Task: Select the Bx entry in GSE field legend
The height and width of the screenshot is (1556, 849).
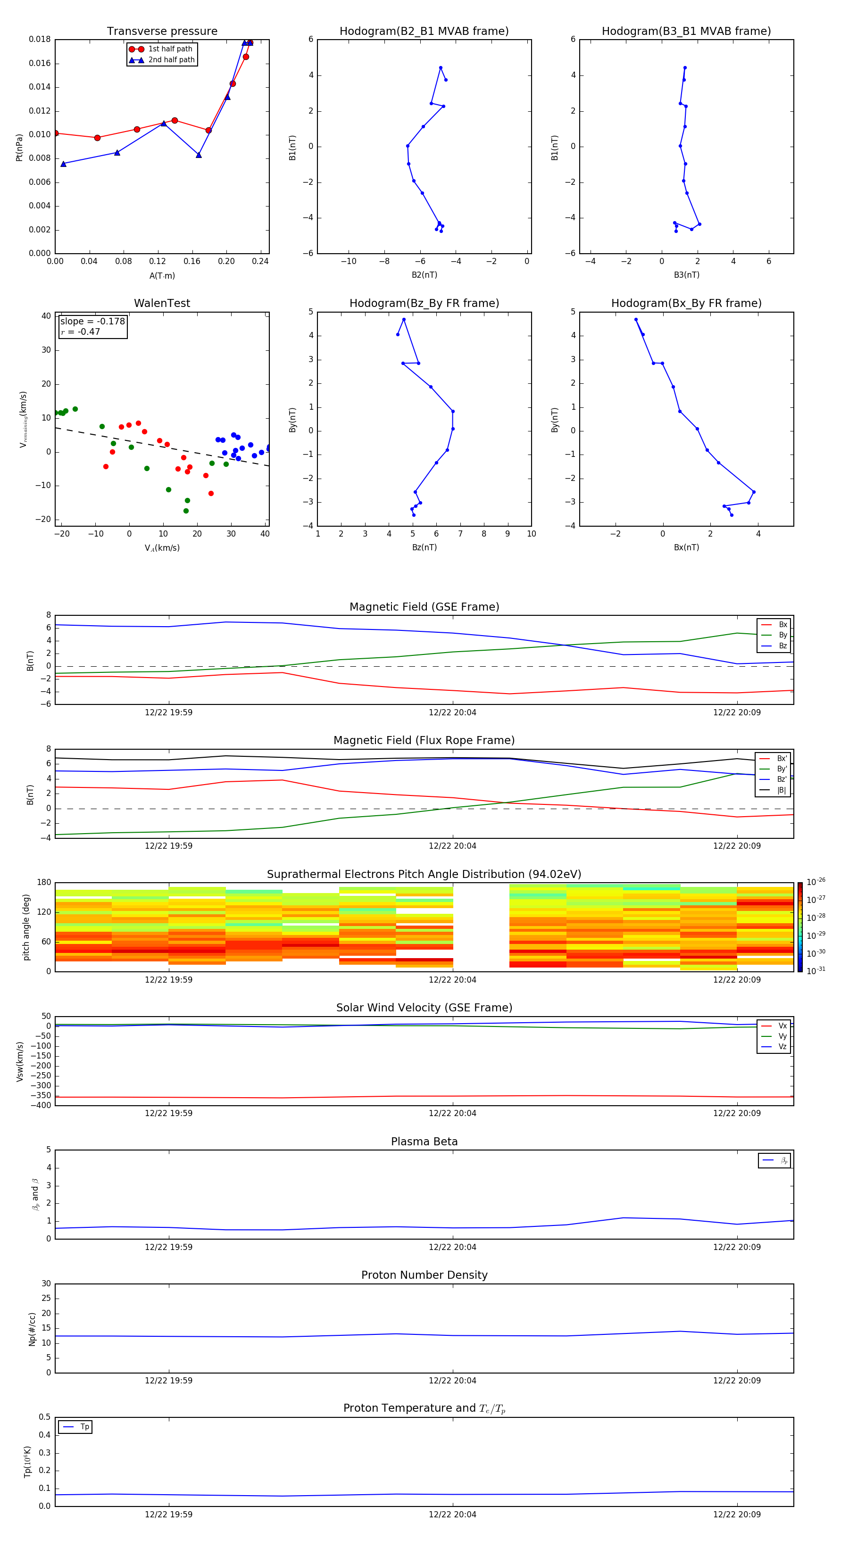Action: tap(774, 625)
